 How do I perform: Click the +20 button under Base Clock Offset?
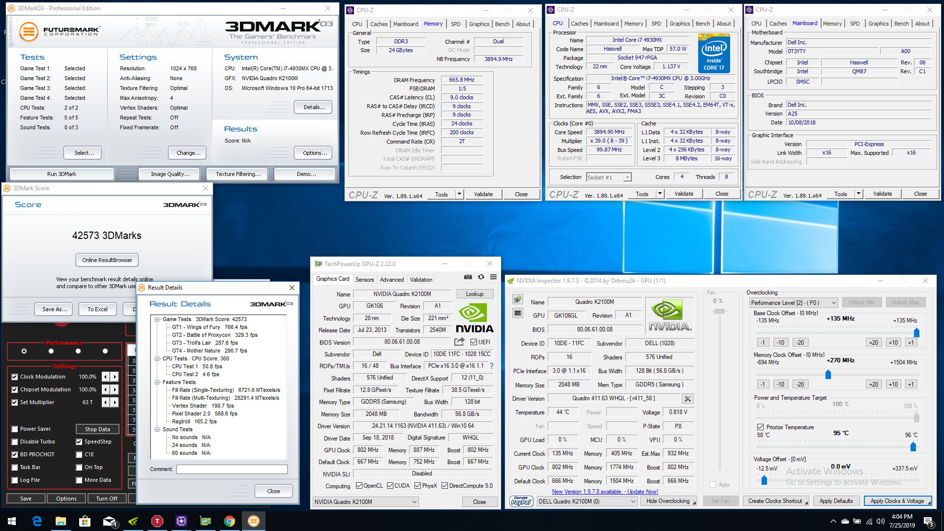(x=873, y=343)
